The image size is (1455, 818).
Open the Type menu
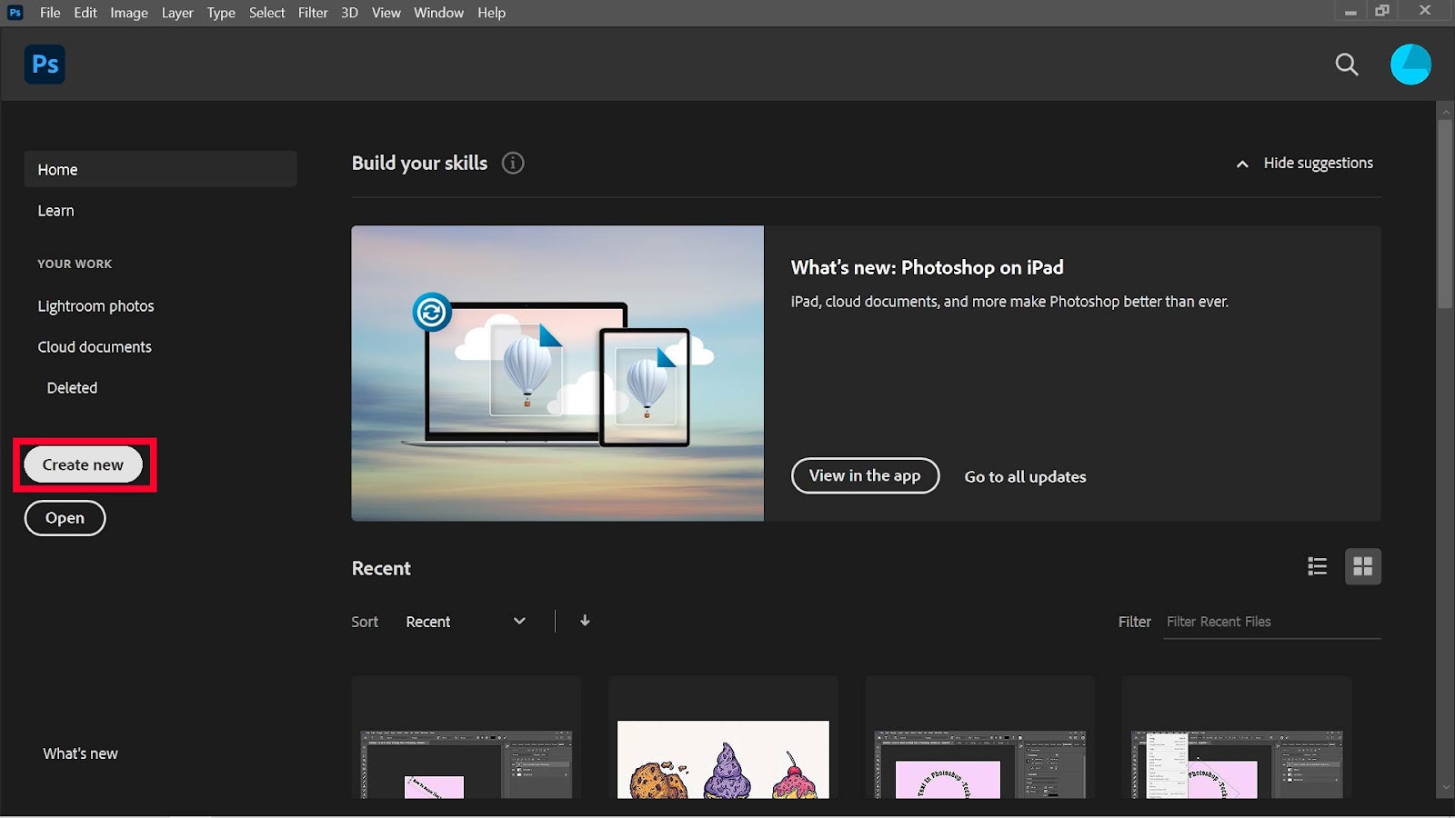tap(221, 13)
